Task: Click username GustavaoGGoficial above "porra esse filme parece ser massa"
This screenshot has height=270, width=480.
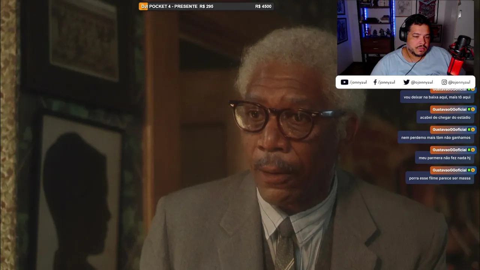Action: [449, 170]
